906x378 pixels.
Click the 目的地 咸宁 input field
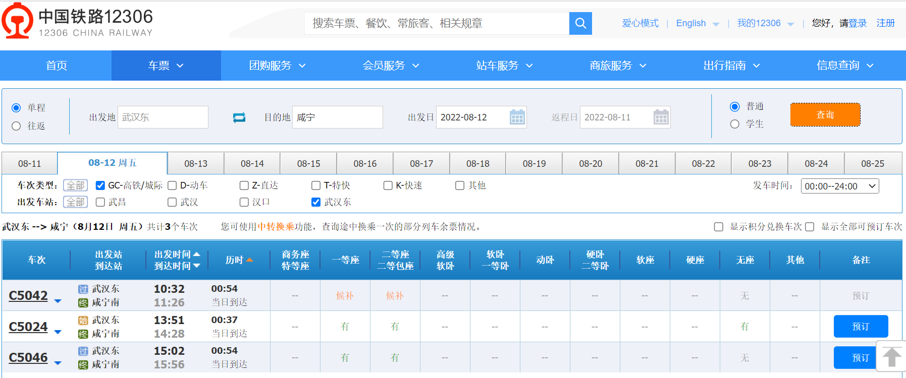[338, 117]
